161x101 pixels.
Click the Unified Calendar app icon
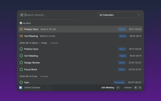(x=21, y=88)
